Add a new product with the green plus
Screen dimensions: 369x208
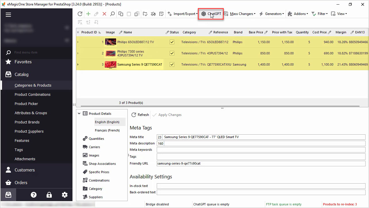[x=88, y=14]
